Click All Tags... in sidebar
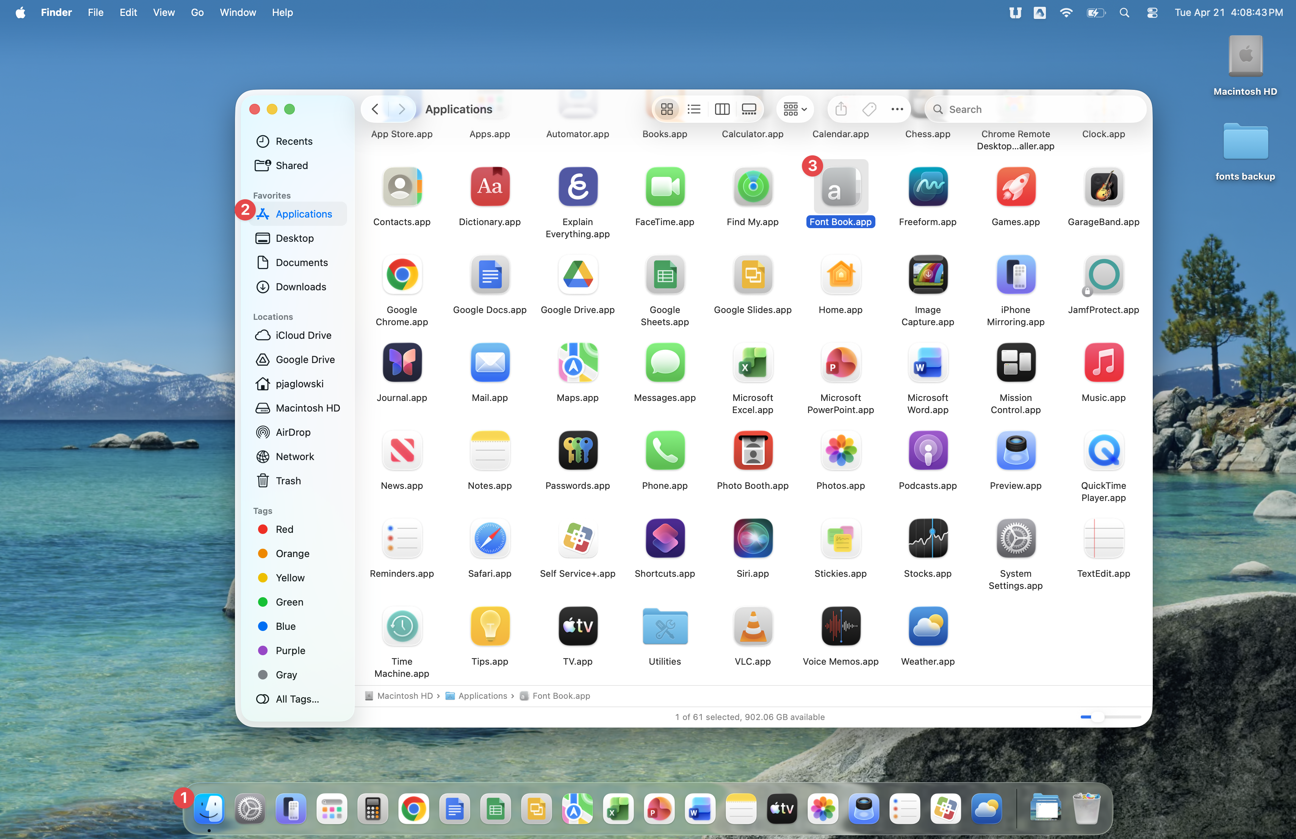This screenshot has width=1296, height=839. [297, 699]
